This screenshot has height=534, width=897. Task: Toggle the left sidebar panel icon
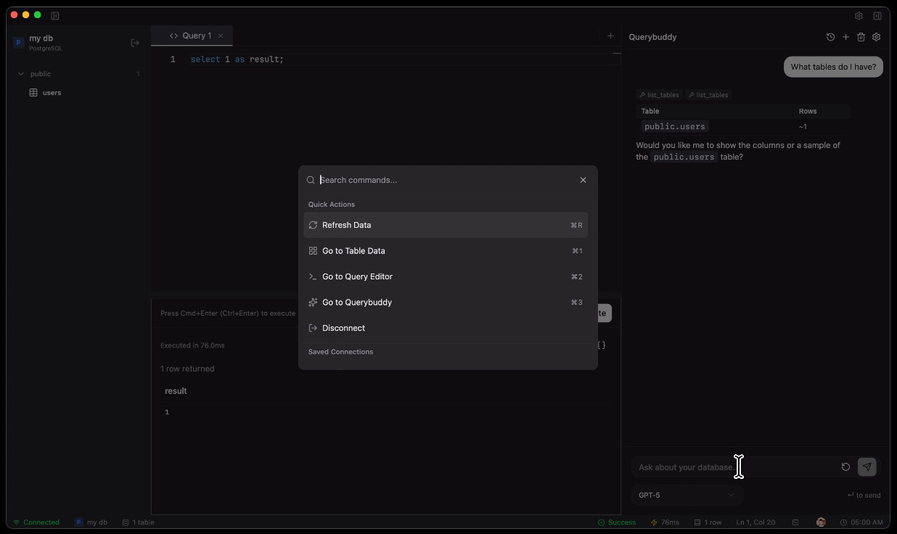55,15
